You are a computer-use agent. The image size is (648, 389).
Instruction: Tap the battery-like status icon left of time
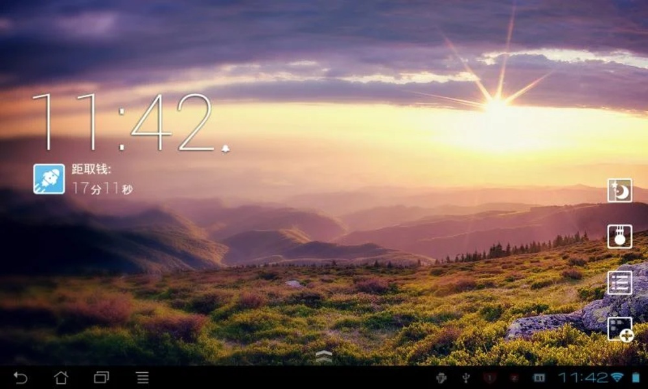click(538, 377)
